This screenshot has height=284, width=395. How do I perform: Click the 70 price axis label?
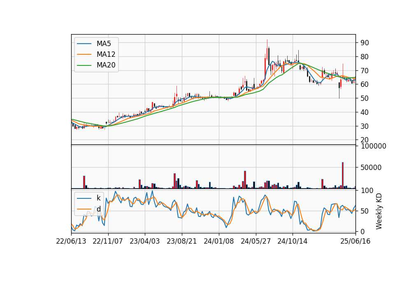365,70
